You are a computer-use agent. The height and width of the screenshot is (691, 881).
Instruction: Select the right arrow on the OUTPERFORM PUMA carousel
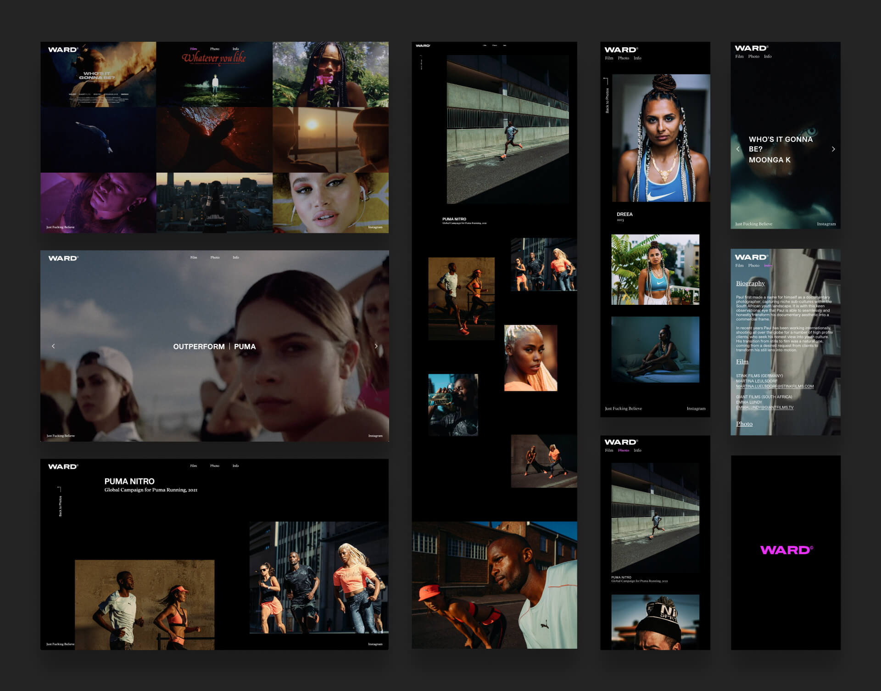(376, 346)
